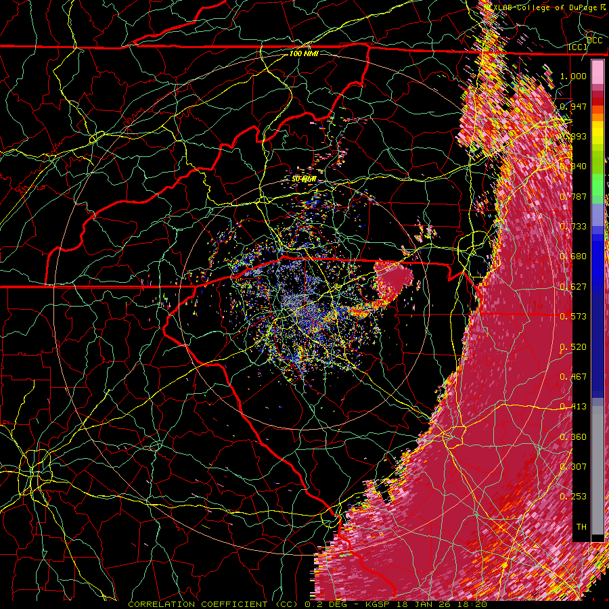Click the 0.307 legend value
This screenshot has width=609, height=609.
coord(573,467)
